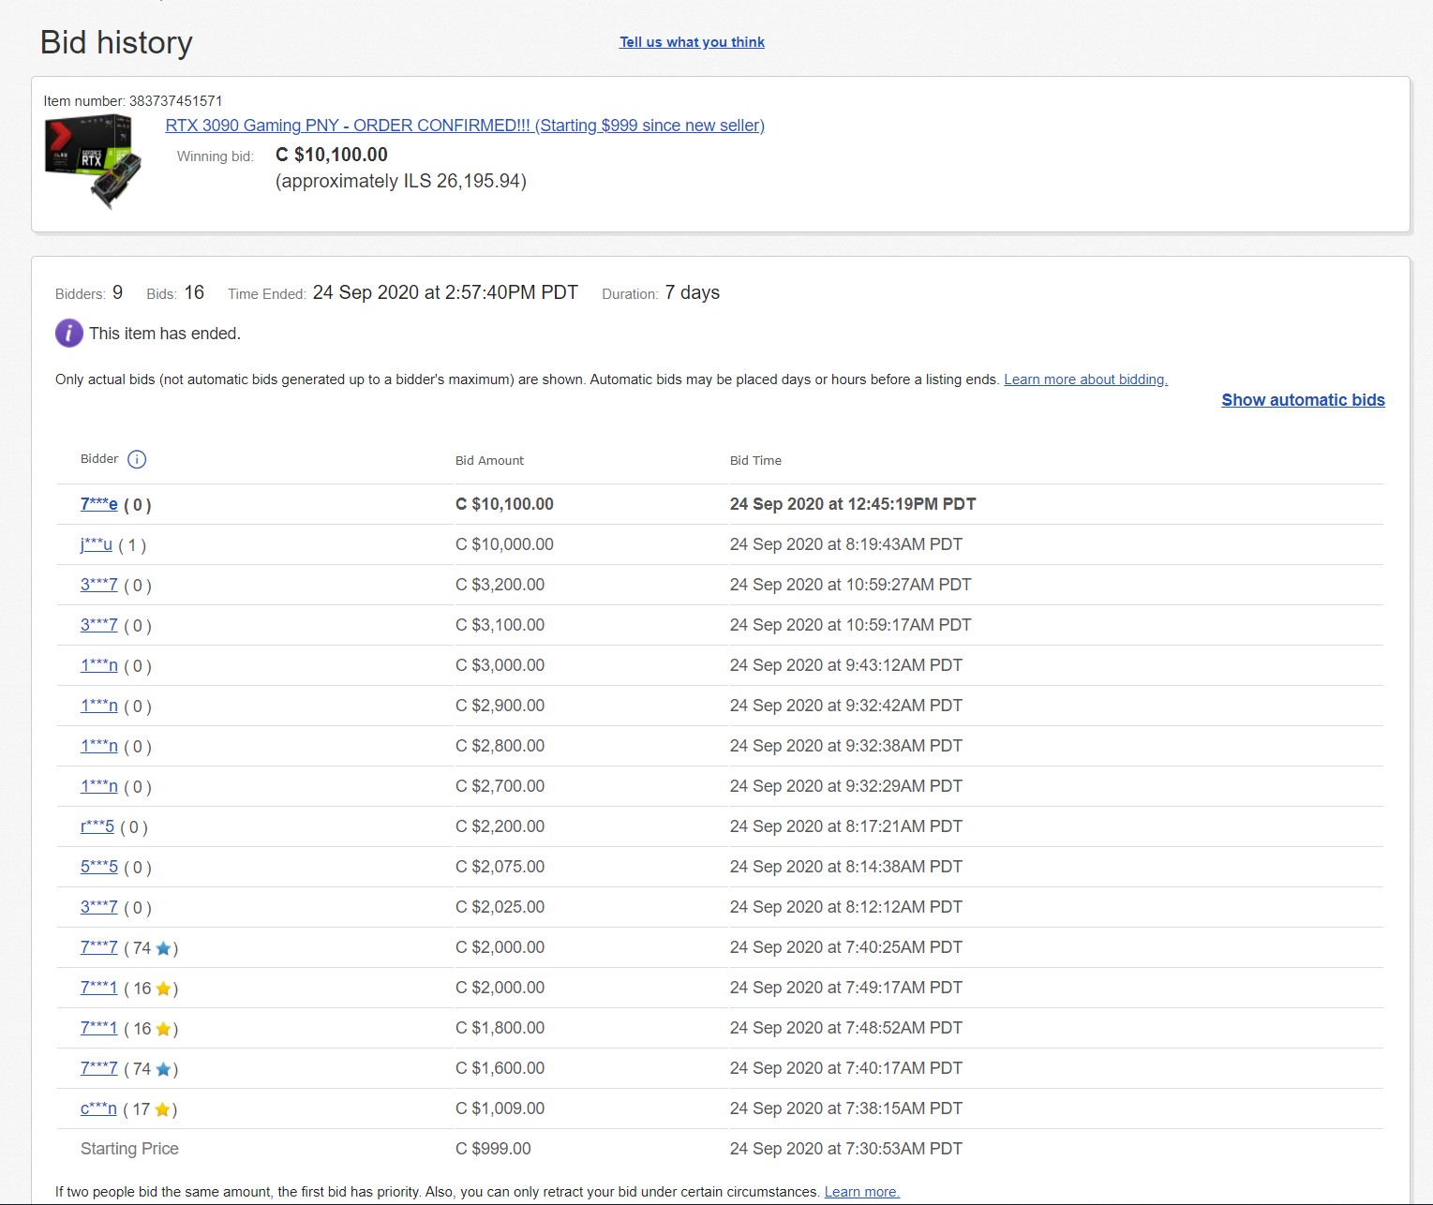Click the 'approximately ILS 26,195.94' conversion text
The image size is (1433, 1205).
pos(401,181)
